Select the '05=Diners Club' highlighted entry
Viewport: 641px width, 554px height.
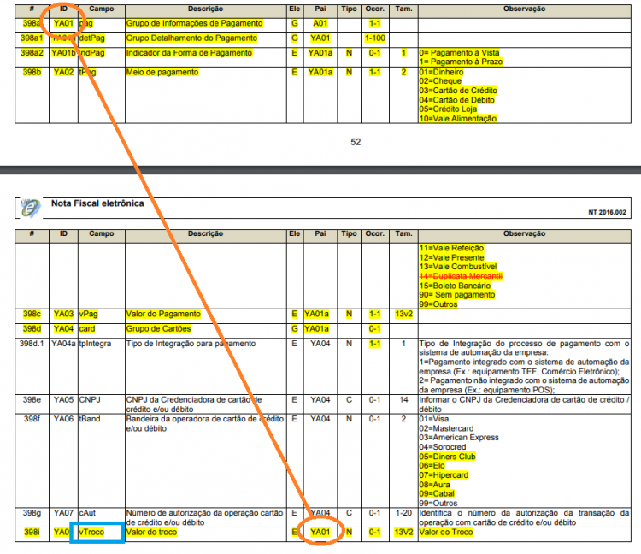click(447, 457)
